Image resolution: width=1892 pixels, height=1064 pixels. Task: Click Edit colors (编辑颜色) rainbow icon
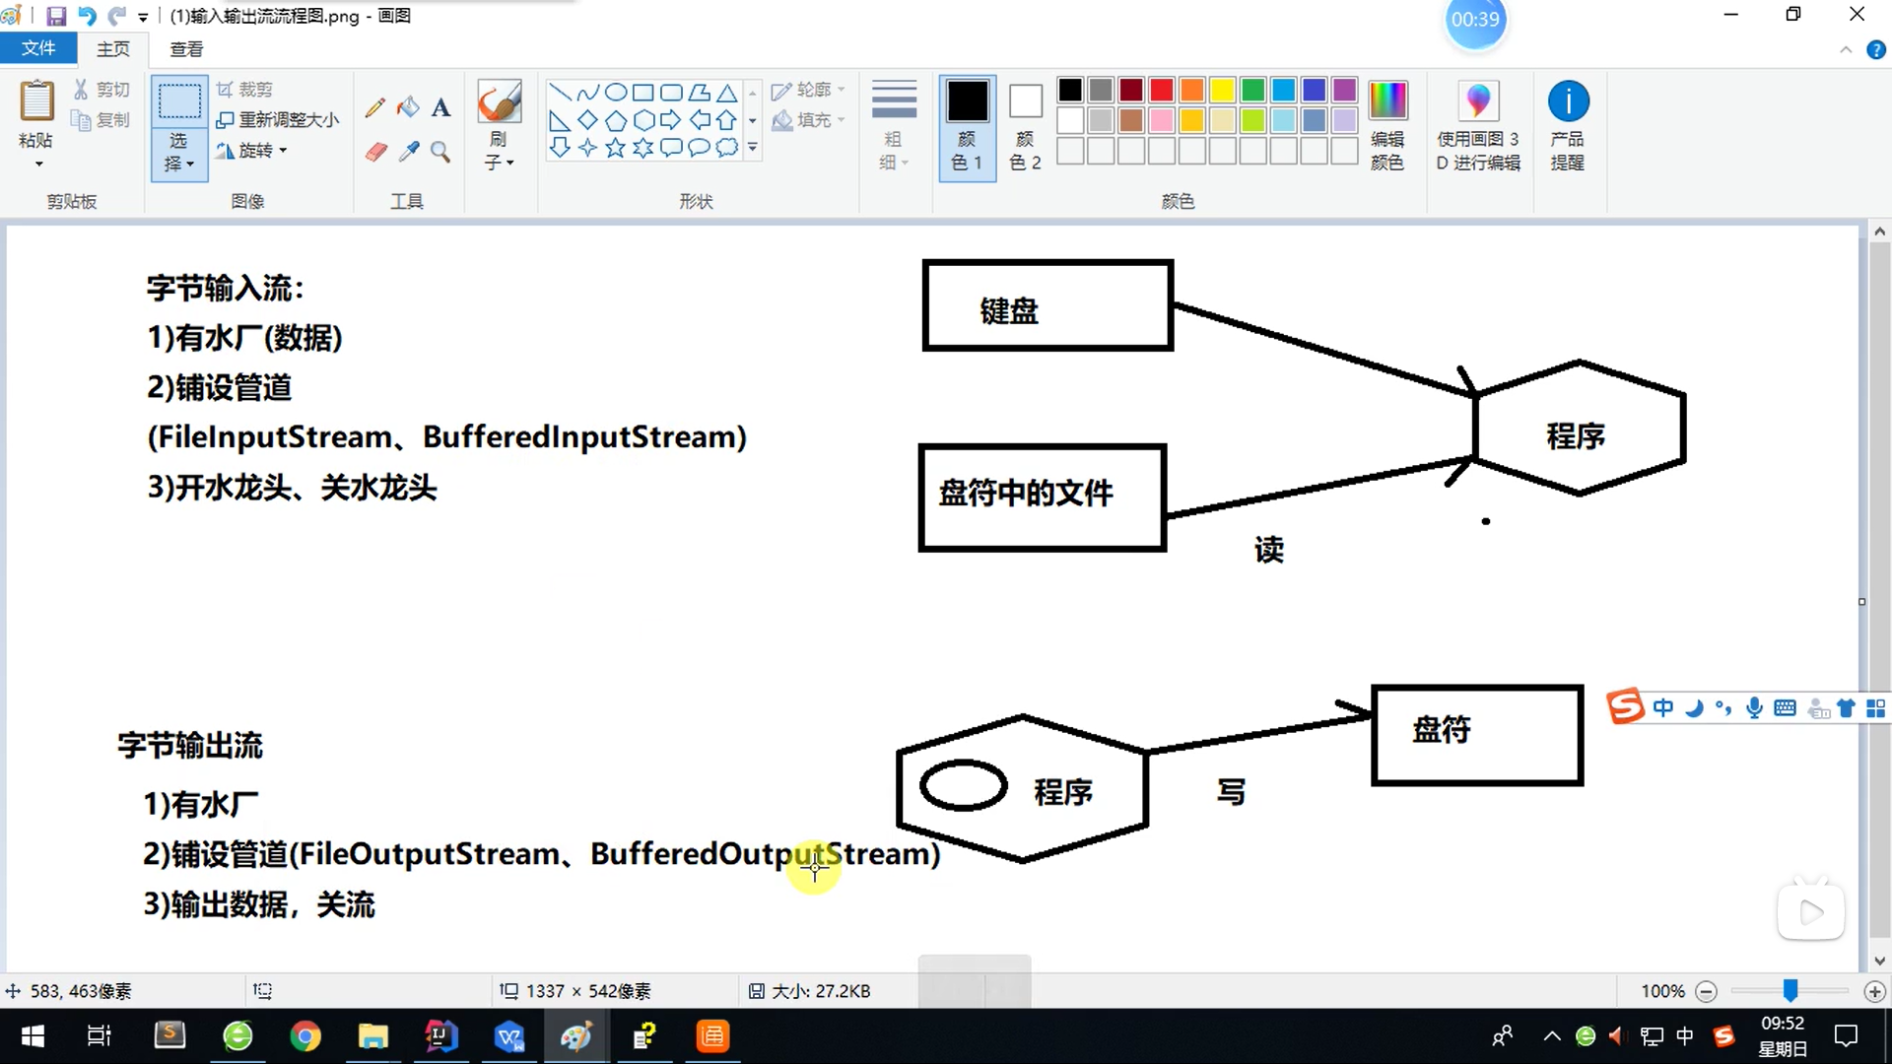pyautogui.click(x=1387, y=100)
